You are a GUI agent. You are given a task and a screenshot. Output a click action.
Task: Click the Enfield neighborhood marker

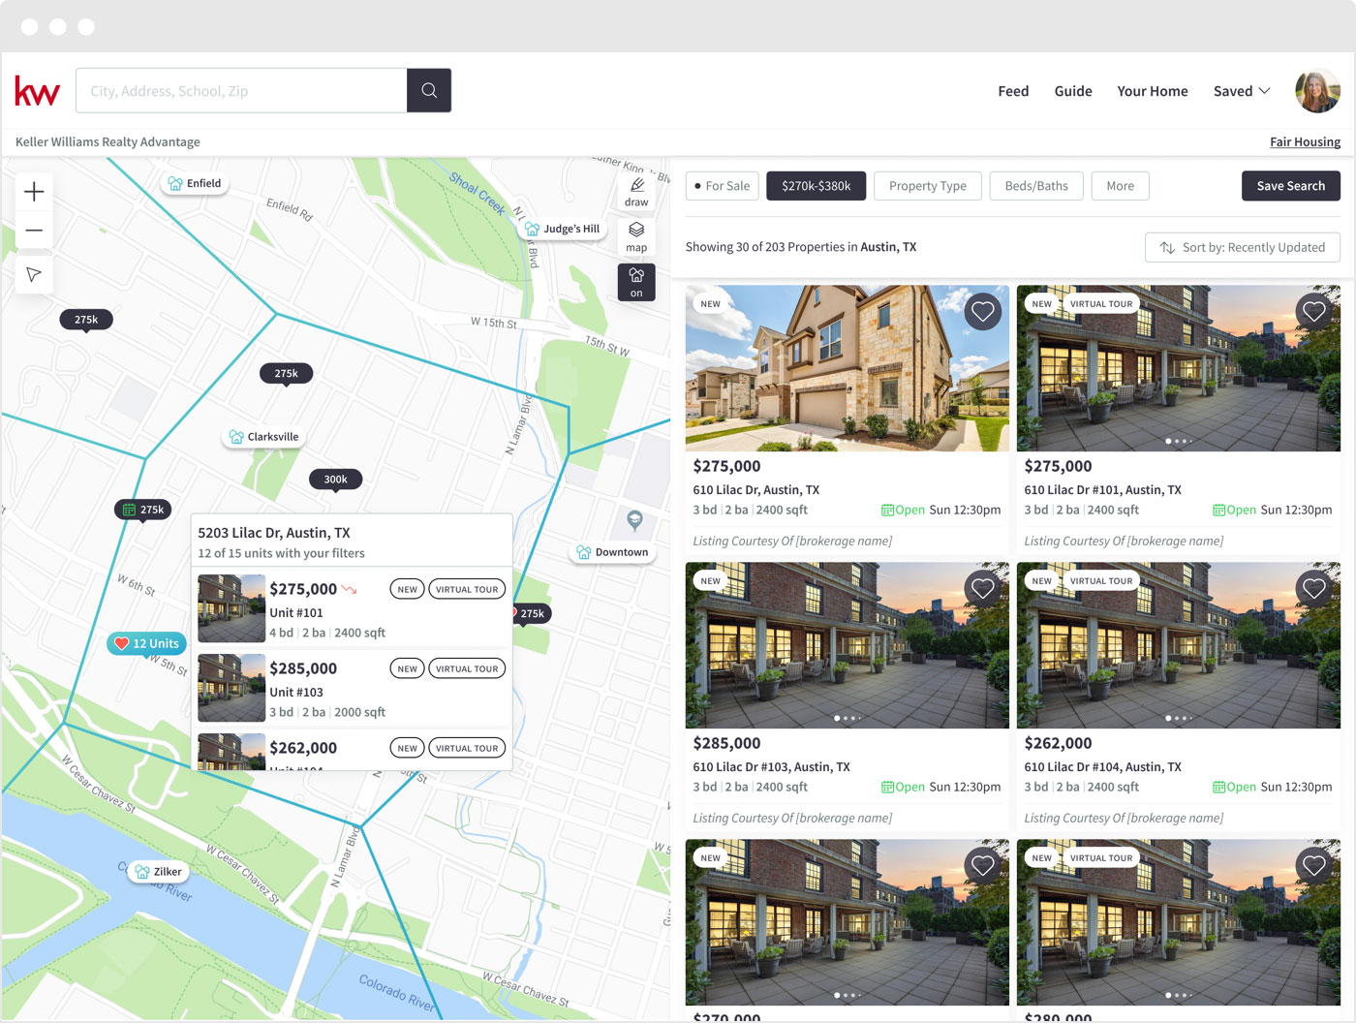(x=195, y=183)
